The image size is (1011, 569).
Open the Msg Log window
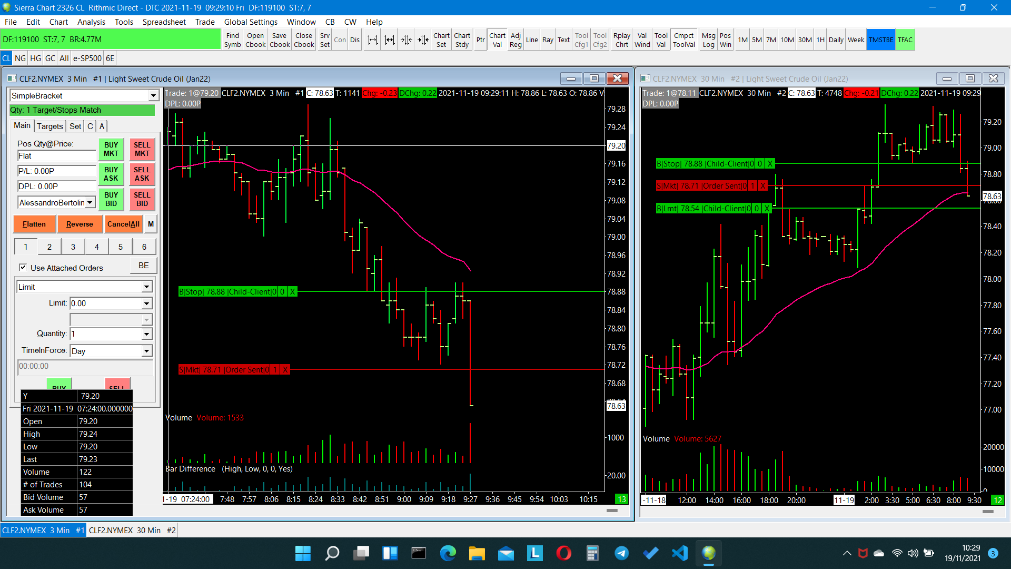[708, 40]
